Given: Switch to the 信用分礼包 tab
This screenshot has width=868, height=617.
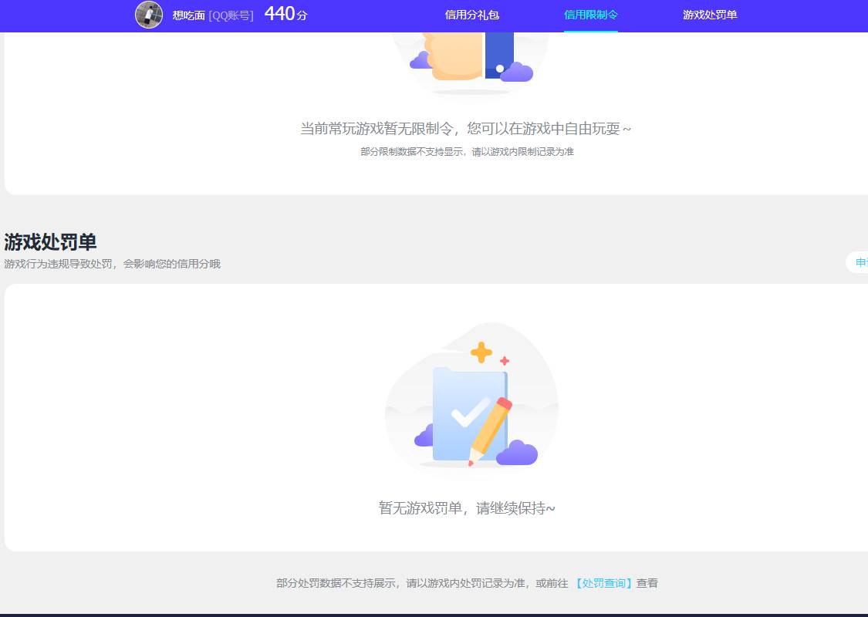Looking at the screenshot, I should (471, 15).
